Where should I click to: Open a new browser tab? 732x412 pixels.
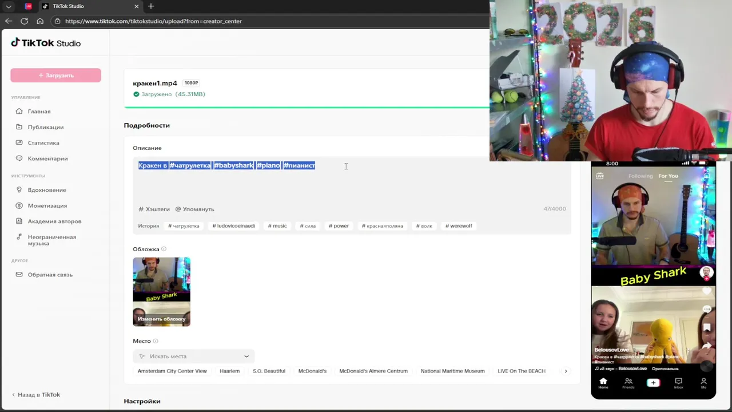(151, 6)
